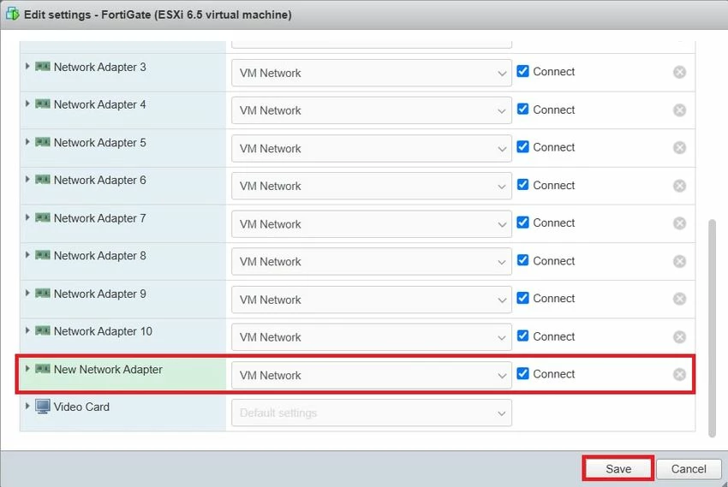Expand the Network Adapter 8 row arrow
The width and height of the screenshot is (728, 487).
click(x=27, y=255)
